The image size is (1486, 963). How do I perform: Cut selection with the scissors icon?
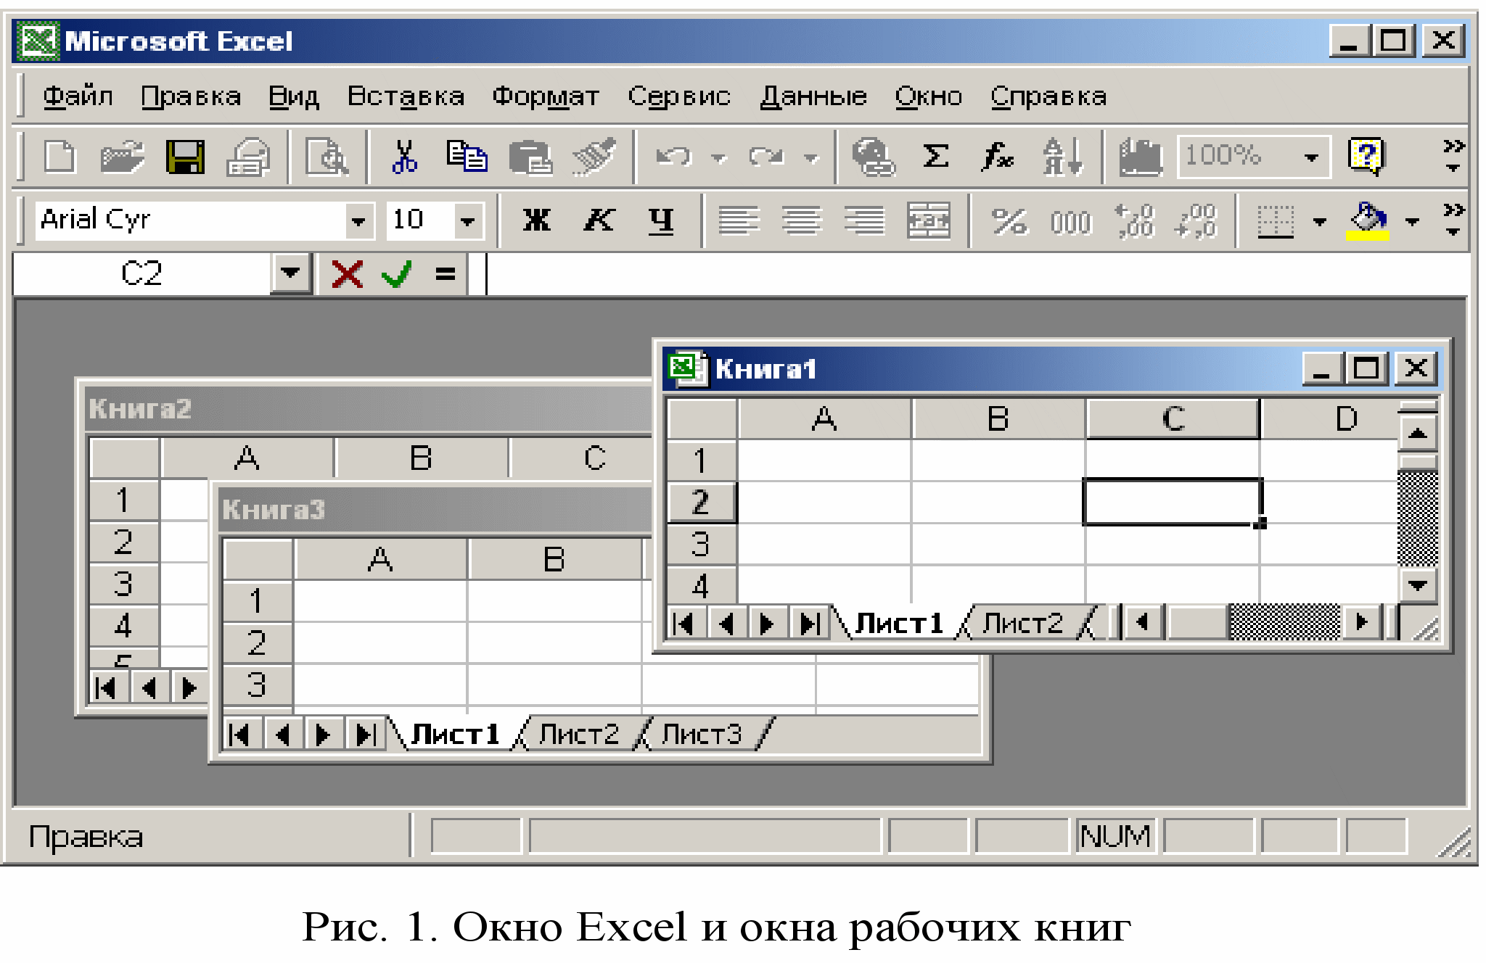[x=404, y=157]
